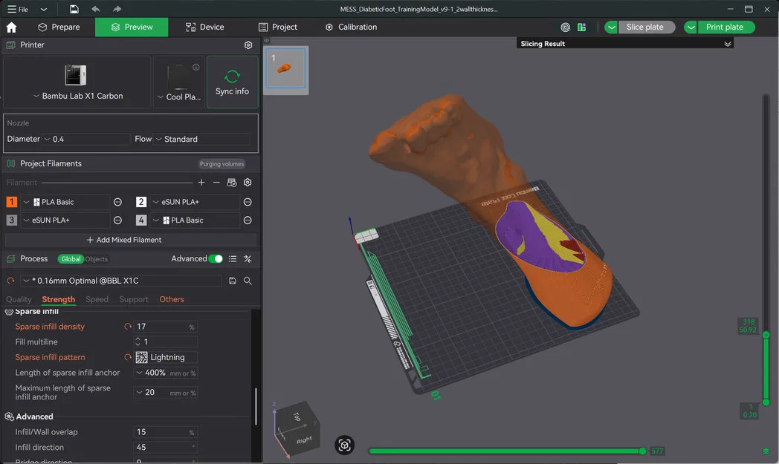The height and width of the screenshot is (464, 779).
Task: Open the Support settings tab
Action: click(x=134, y=299)
